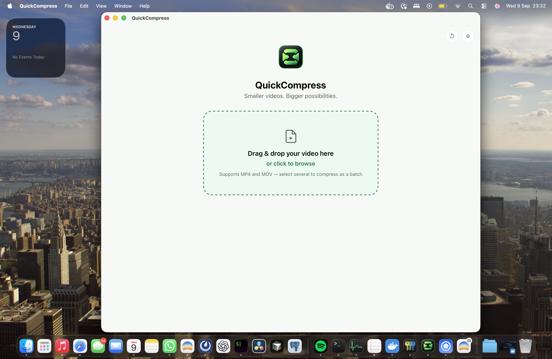This screenshot has width=552, height=359.
Task: Open Messages with the 54 badge
Action: [x=98, y=346]
